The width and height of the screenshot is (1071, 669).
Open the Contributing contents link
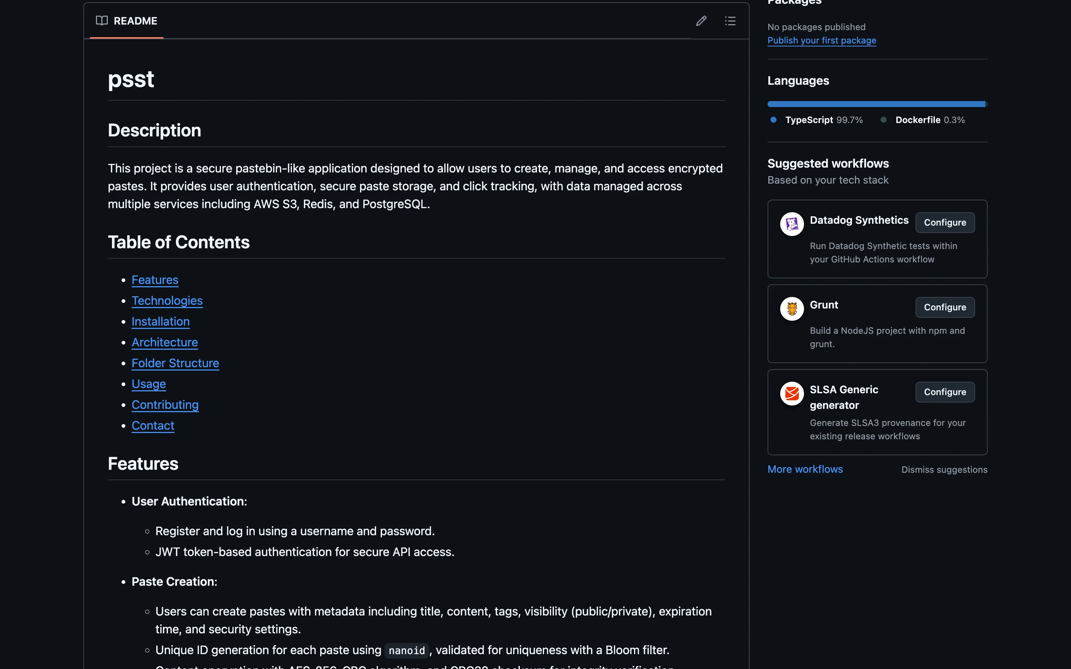[x=165, y=405]
